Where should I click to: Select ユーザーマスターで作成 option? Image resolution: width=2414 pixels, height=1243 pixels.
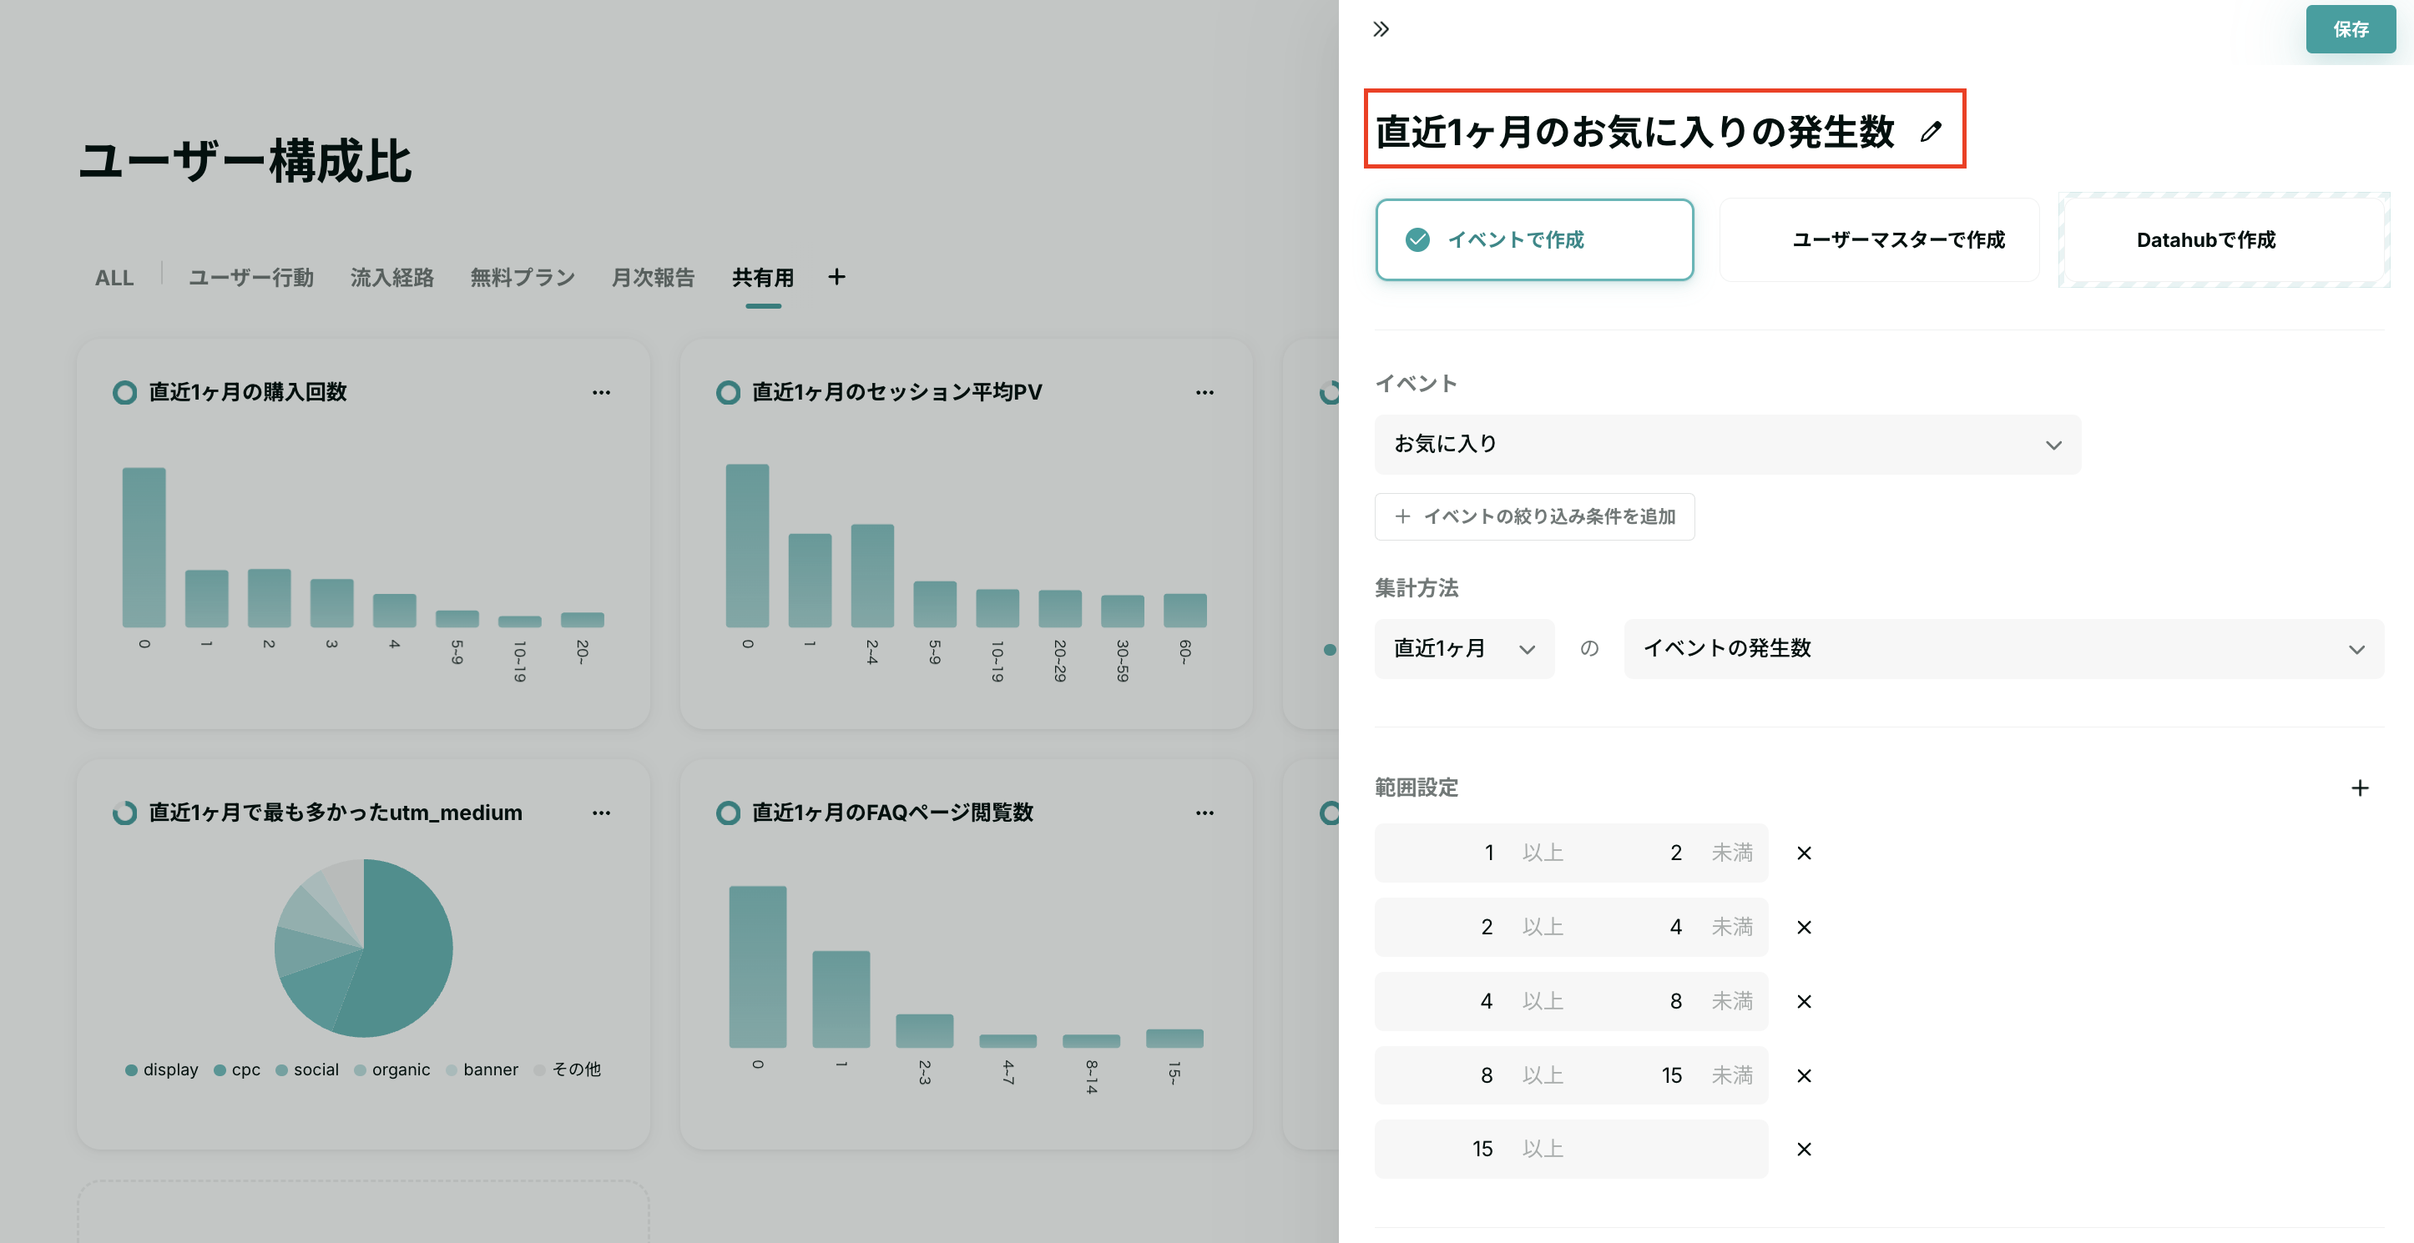(x=1879, y=239)
